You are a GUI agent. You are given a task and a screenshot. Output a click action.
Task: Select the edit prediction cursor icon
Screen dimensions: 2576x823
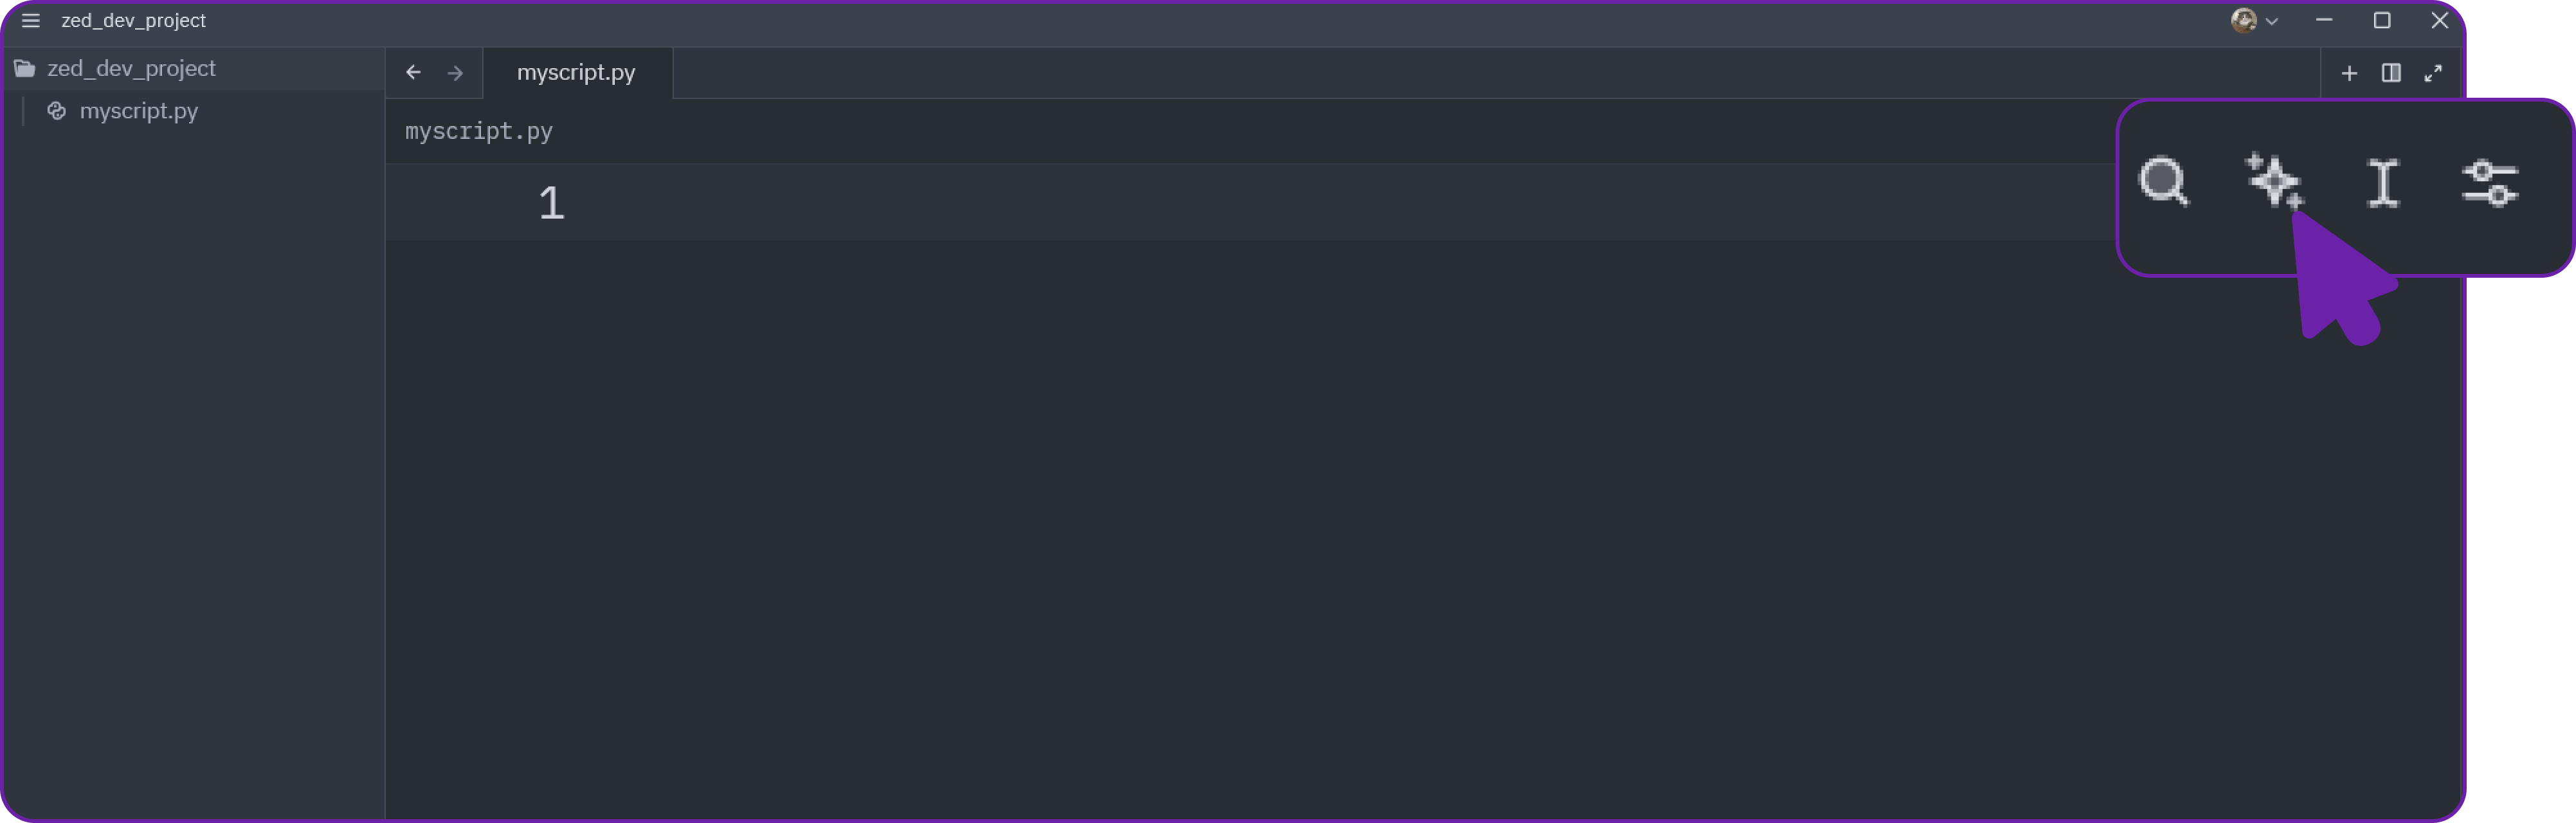[x=2383, y=183]
